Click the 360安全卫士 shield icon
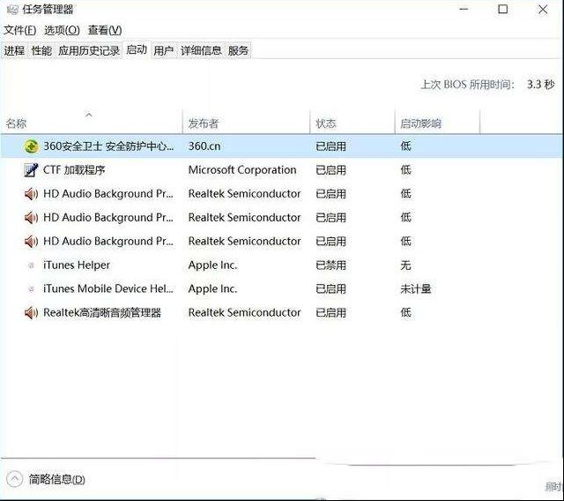Image resolution: width=564 pixels, height=501 pixels. pyautogui.click(x=32, y=146)
